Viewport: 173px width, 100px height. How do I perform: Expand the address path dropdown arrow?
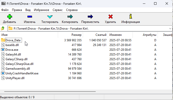[170, 28]
